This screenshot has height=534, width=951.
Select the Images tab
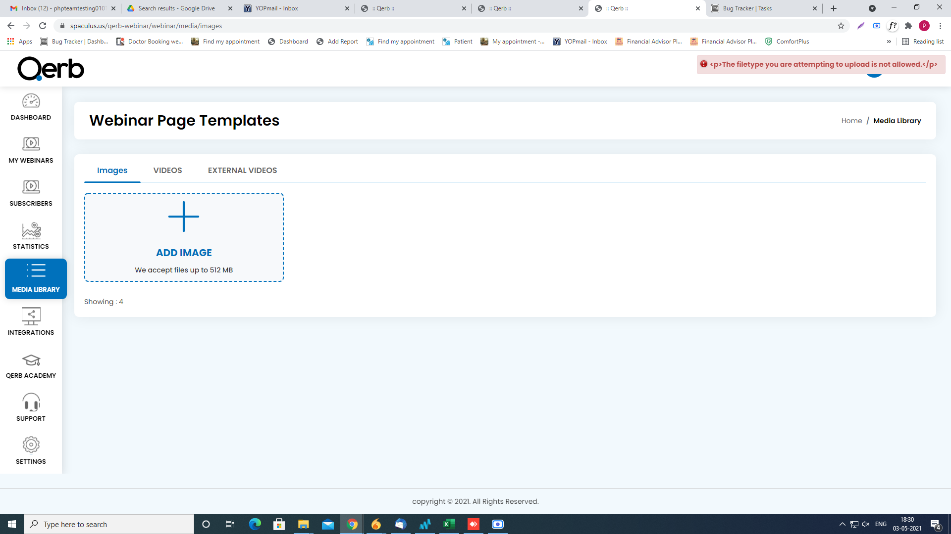click(x=112, y=170)
